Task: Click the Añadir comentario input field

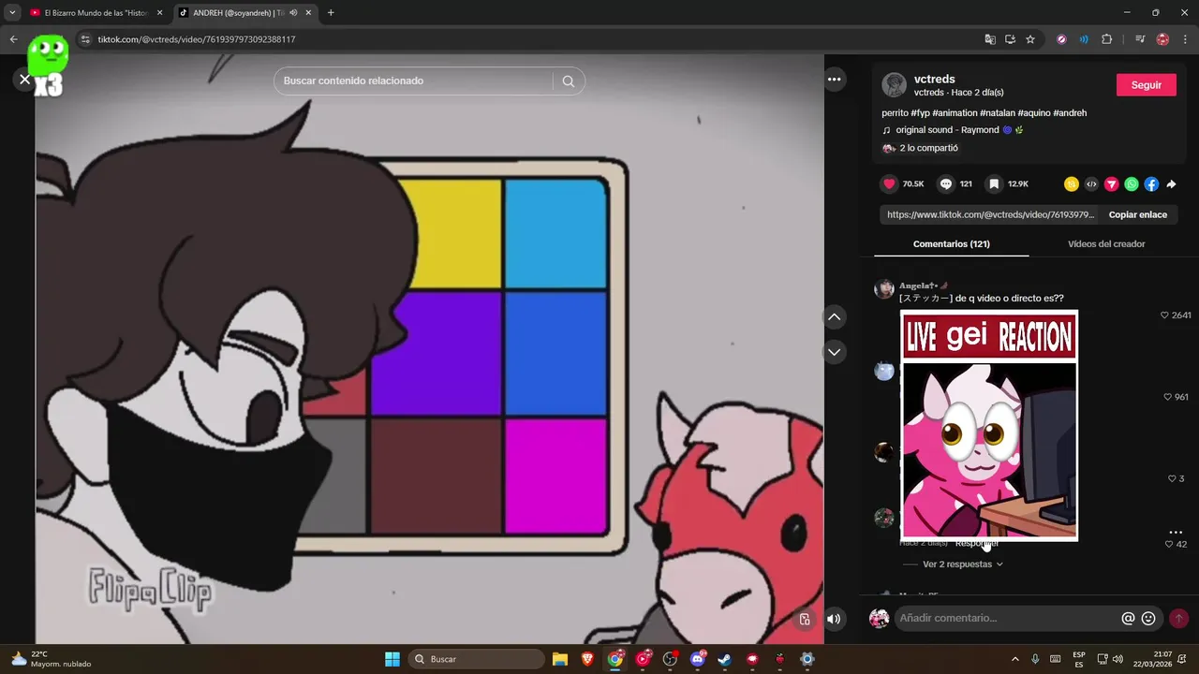Action: (1007, 618)
